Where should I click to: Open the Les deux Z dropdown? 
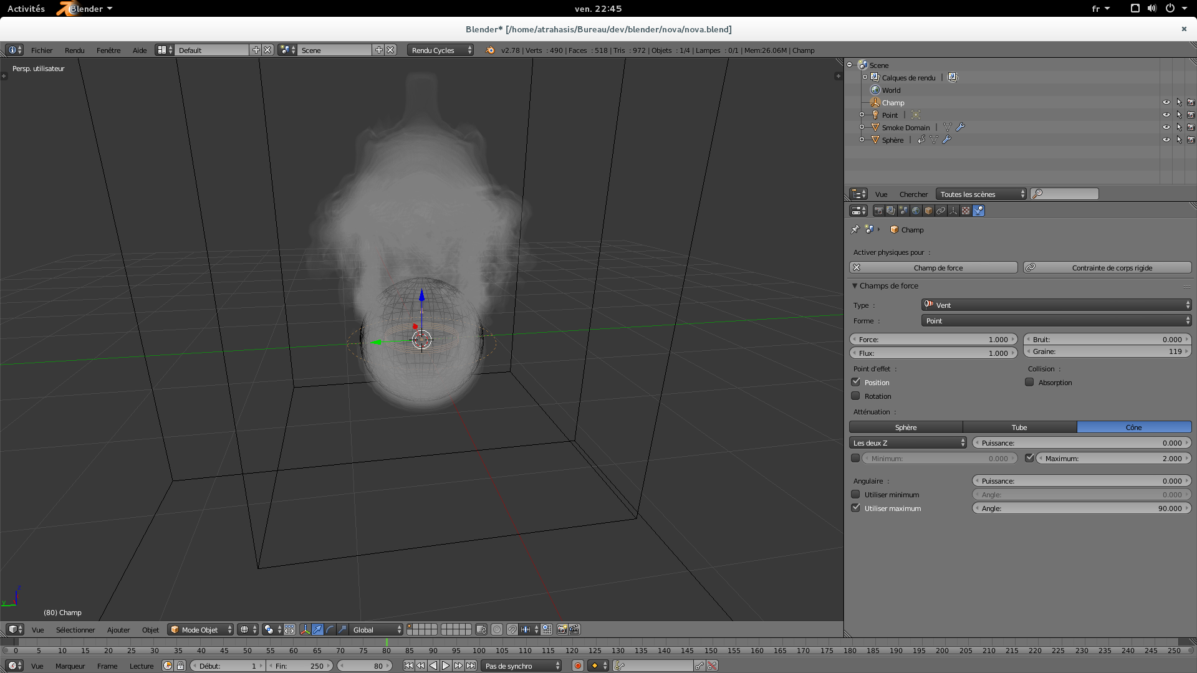pyautogui.click(x=908, y=442)
